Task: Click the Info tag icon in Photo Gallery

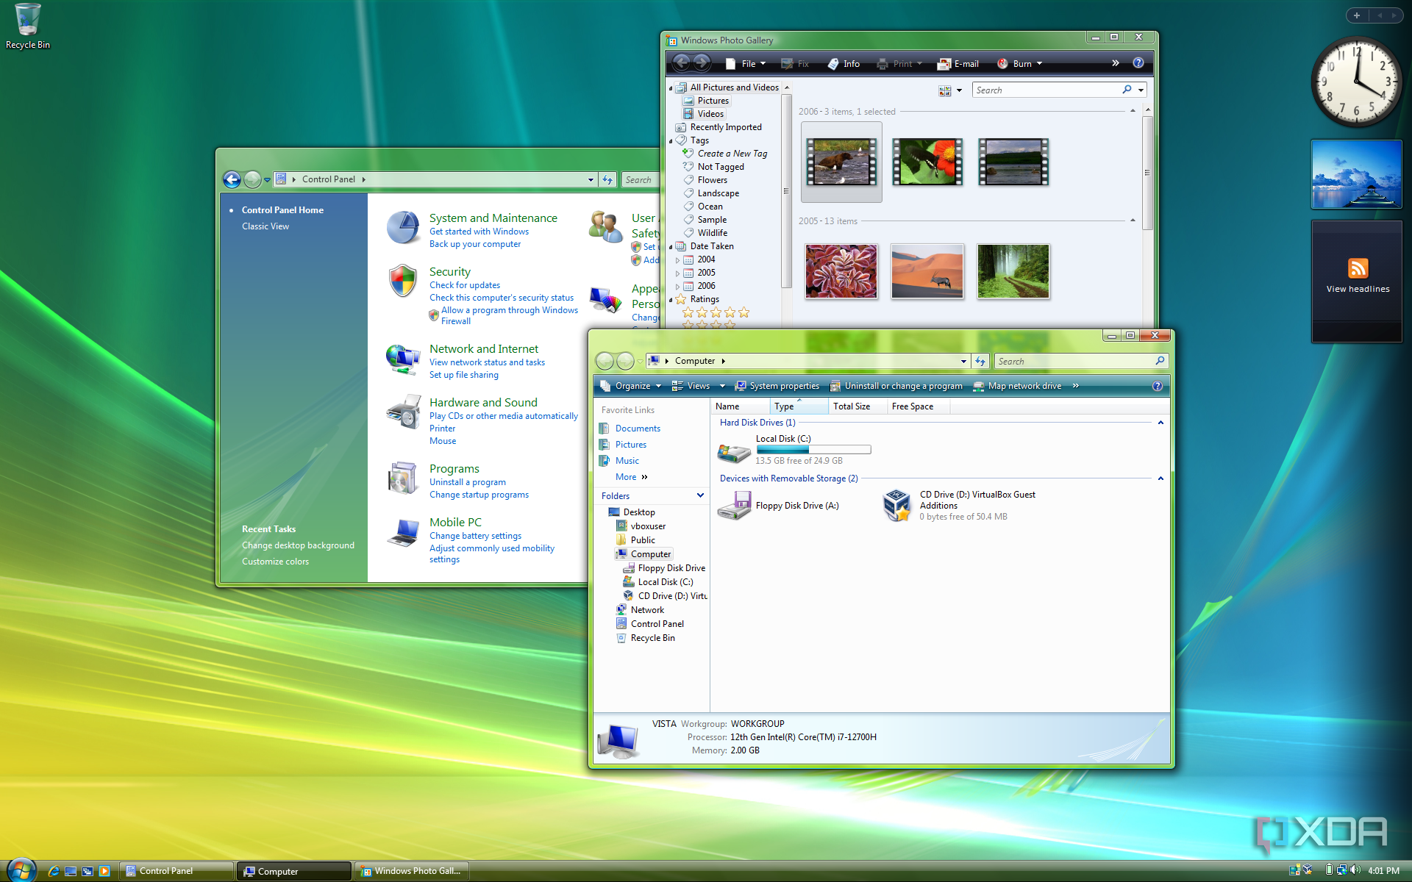Action: (833, 64)
